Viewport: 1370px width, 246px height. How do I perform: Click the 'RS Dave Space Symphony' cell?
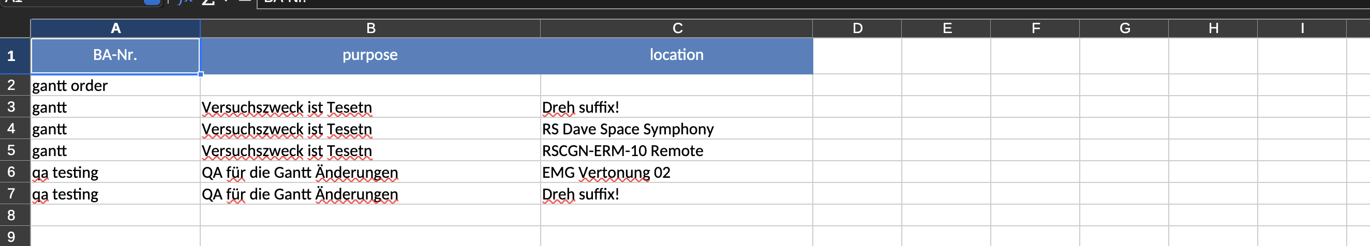tap(677, 129)
